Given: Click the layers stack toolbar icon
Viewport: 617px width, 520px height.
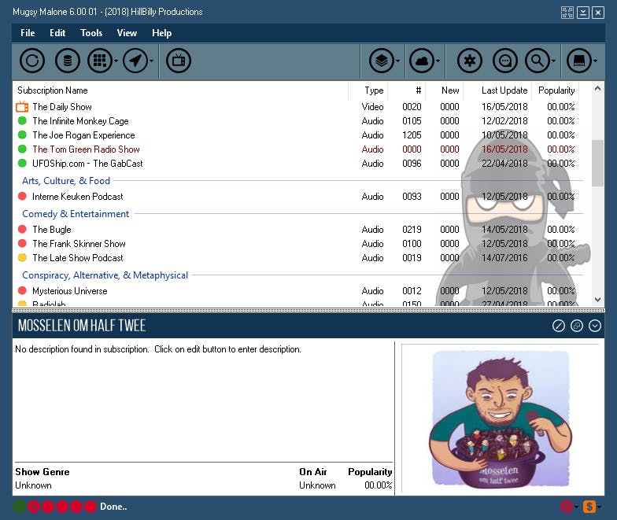Looking at the screenshot, I should tap(381, 61).
